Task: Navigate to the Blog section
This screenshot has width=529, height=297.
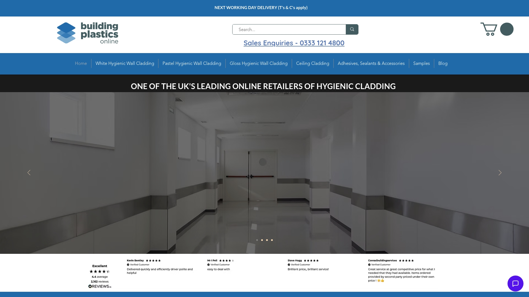Action: [443, 63]
